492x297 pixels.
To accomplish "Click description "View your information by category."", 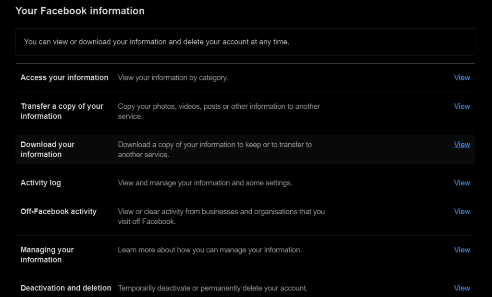I will coord(173,78).
